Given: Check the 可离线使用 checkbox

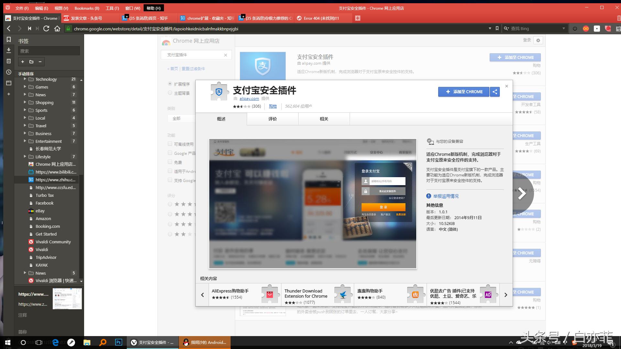Looking at the screenshot, I should click(x=170, y=144).
